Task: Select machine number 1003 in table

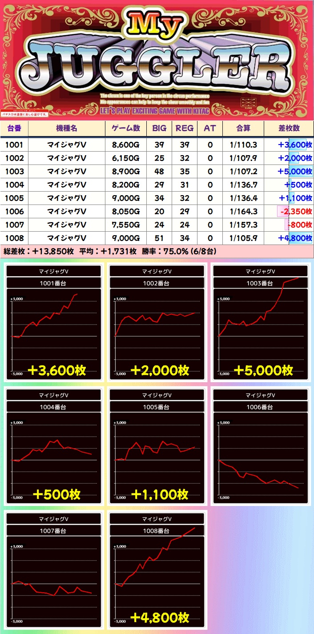Action: pyautogui.click(x=14, y=171)
